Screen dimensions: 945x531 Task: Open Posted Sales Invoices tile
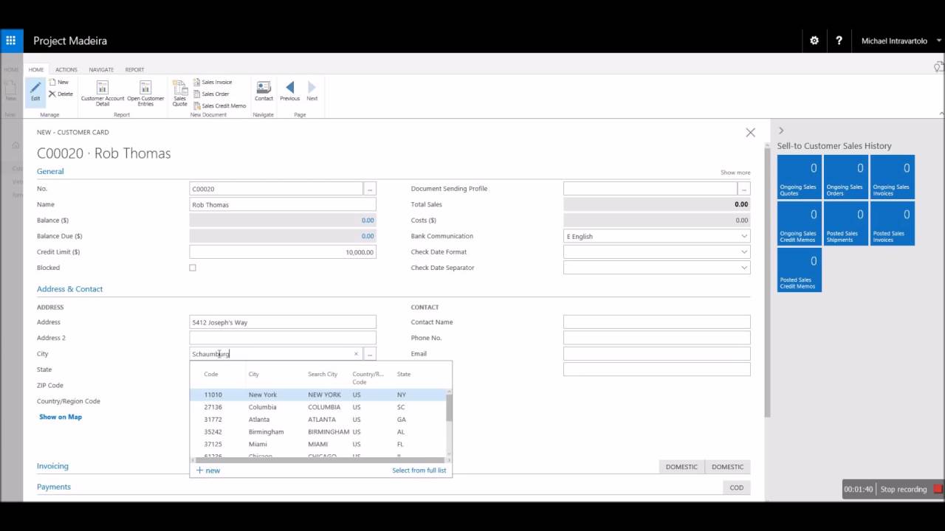[892, 223]
